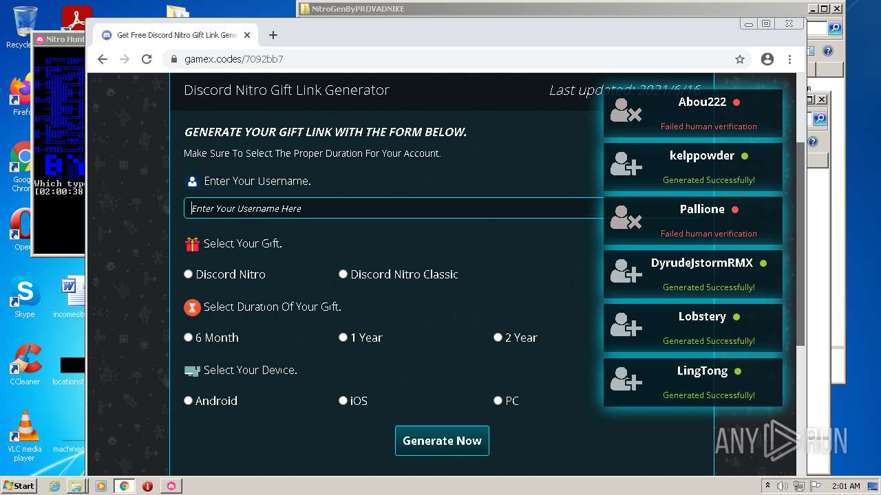881x495 pixels.
Task: Close the Get Free Discord Nitro tab
Action: [x=247, y=35]
